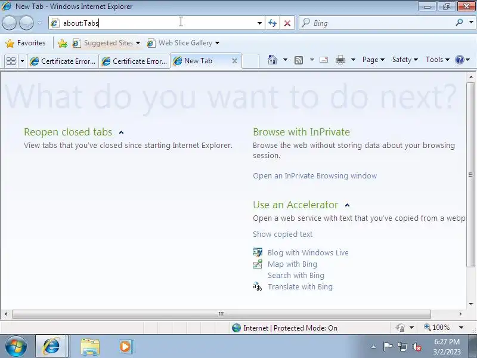Switch to second Certificate Error tab
Viewport: 477px width, 358px height.
pos(135,61)
